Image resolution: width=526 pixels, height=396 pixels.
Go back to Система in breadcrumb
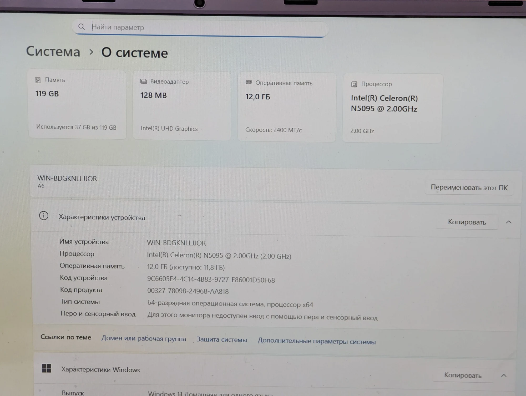53,51
